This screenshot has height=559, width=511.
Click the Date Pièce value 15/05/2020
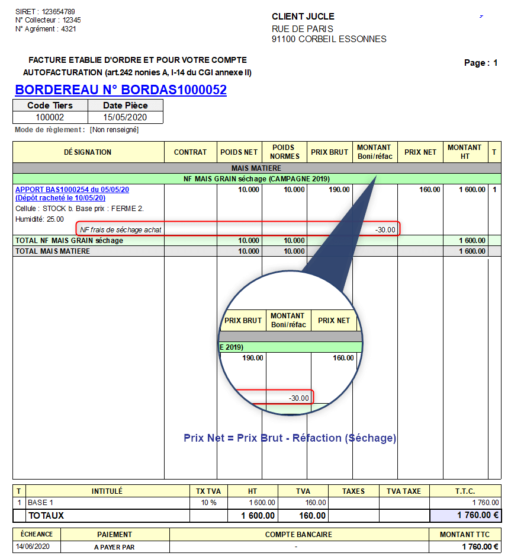pyautogui.click(x=125, y=117)
